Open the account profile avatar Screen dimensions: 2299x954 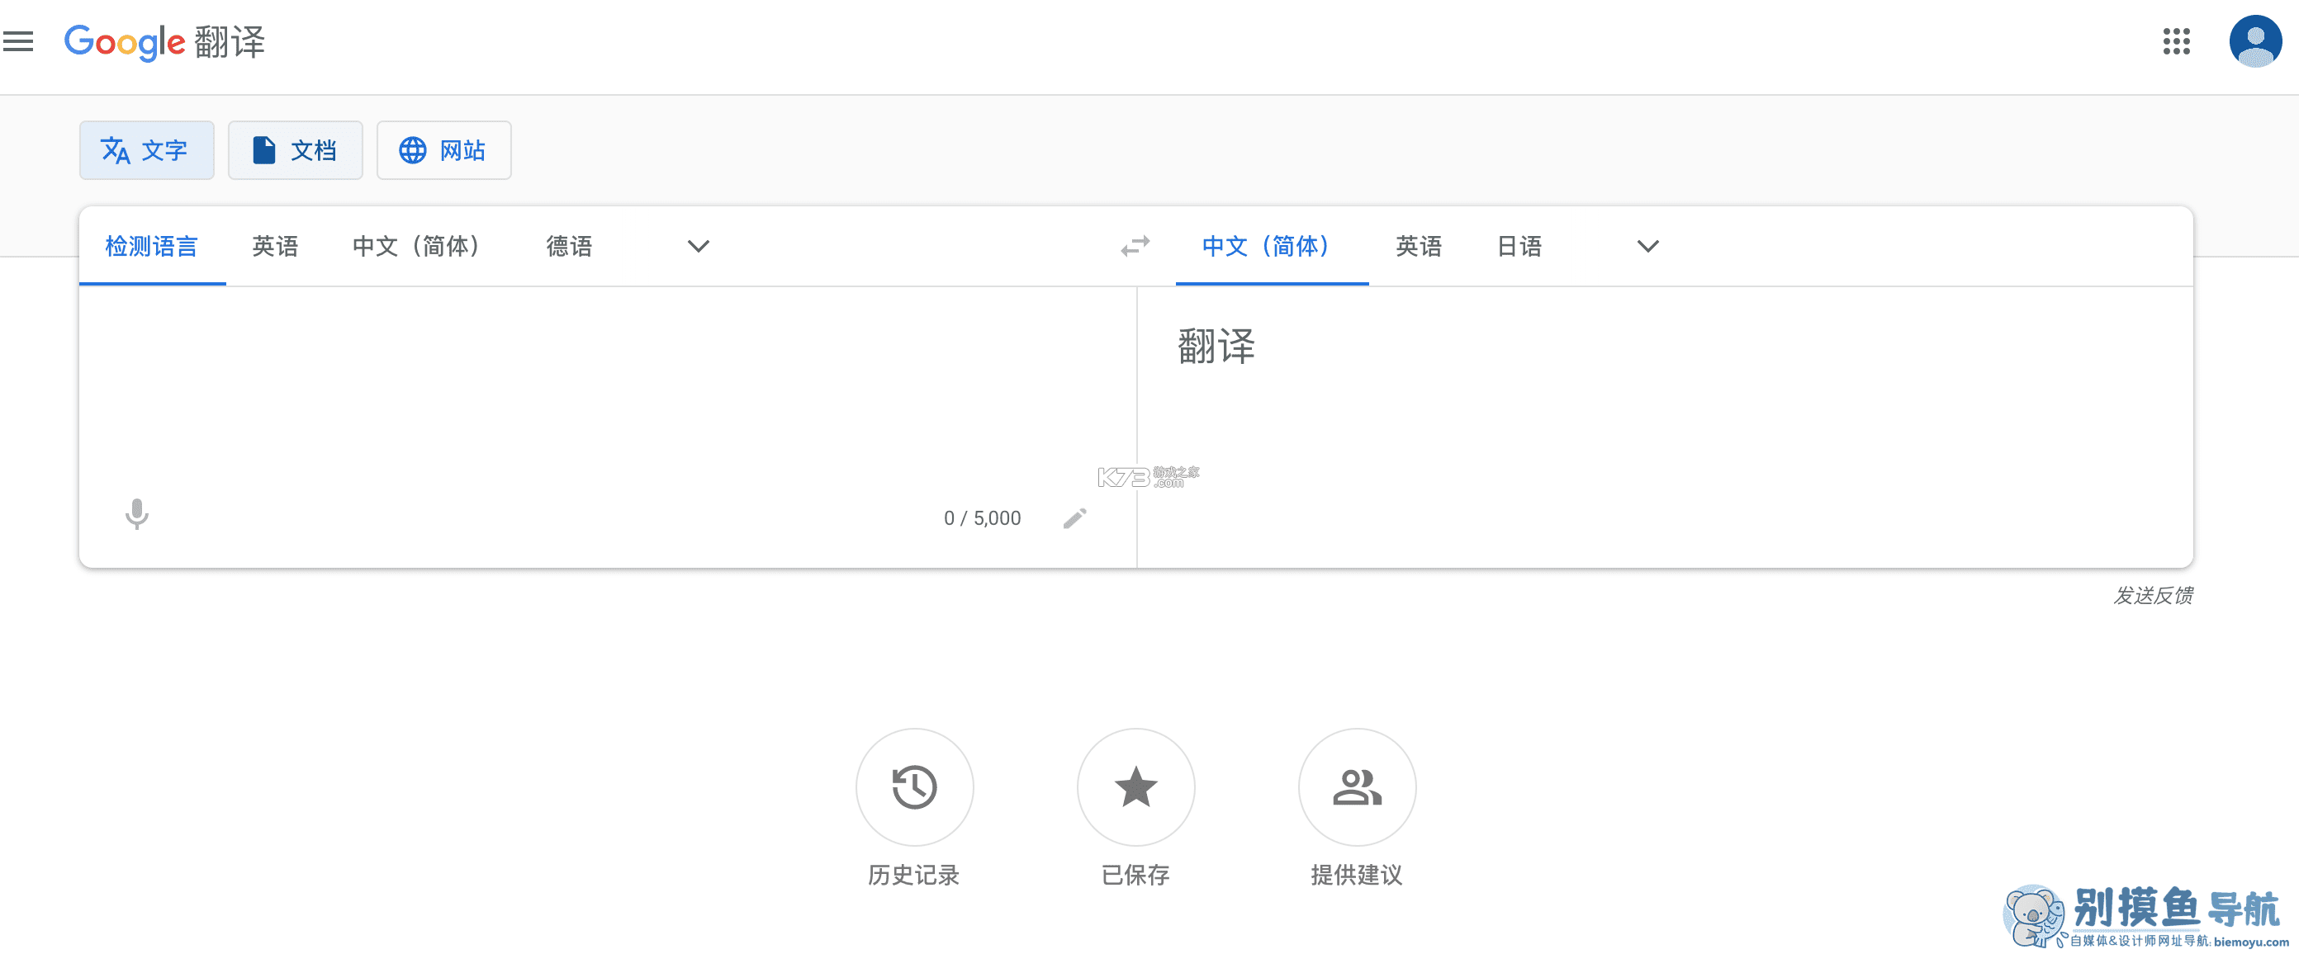pos(2254,41)
